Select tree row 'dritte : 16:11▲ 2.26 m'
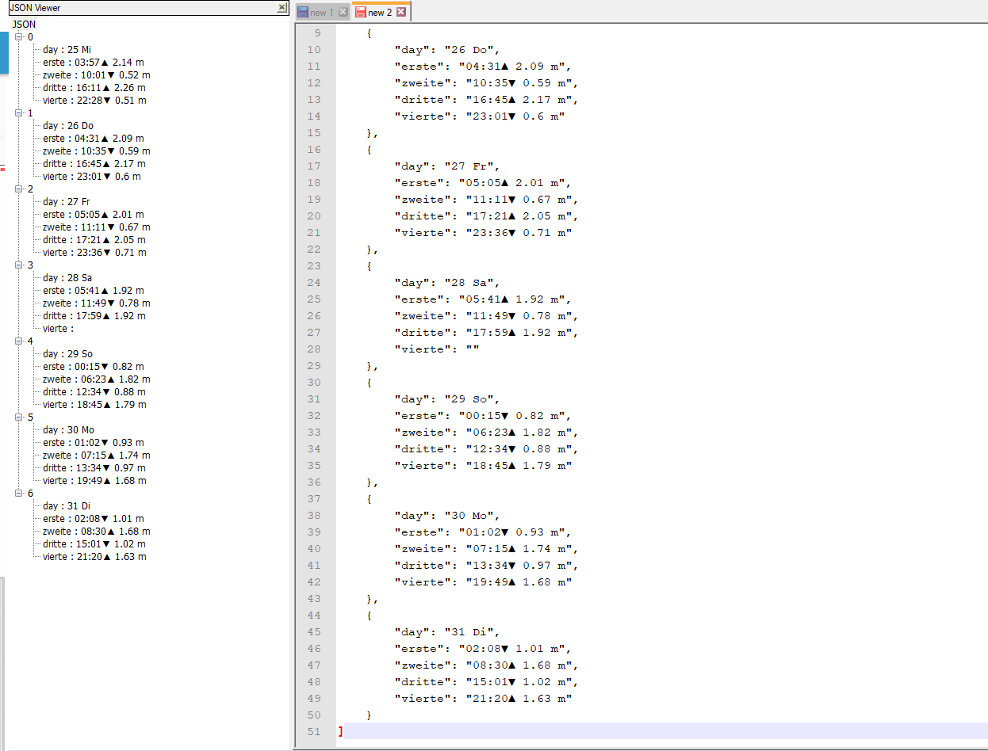 point(94,88)
